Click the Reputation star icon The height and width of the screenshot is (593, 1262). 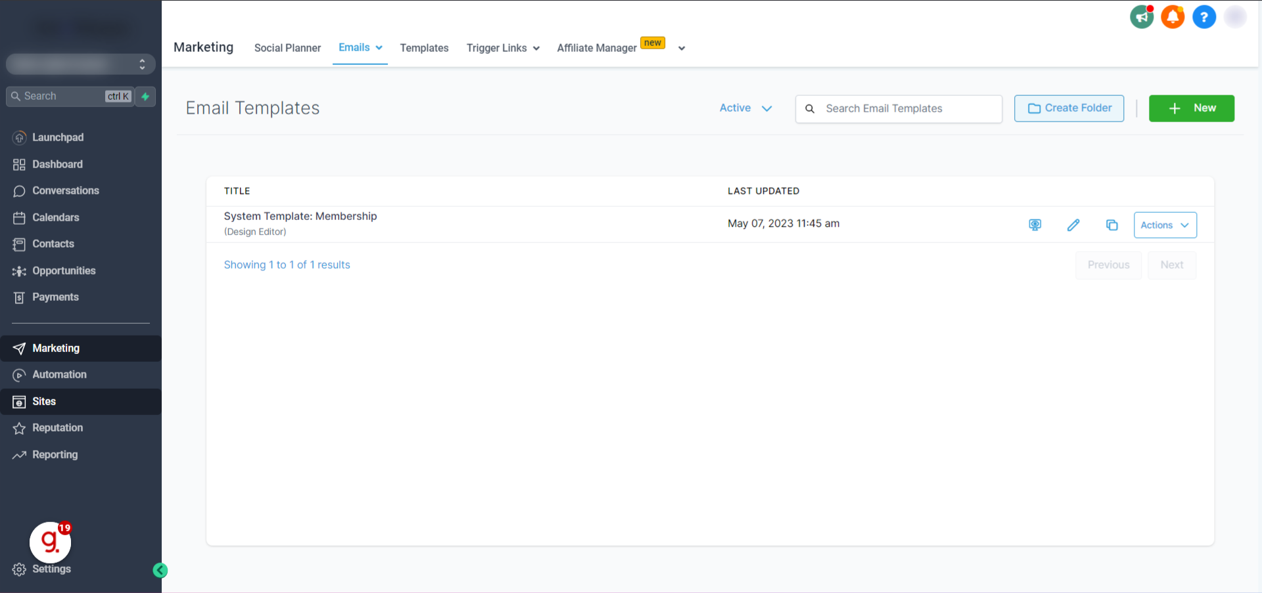click(x=19, y=428)
